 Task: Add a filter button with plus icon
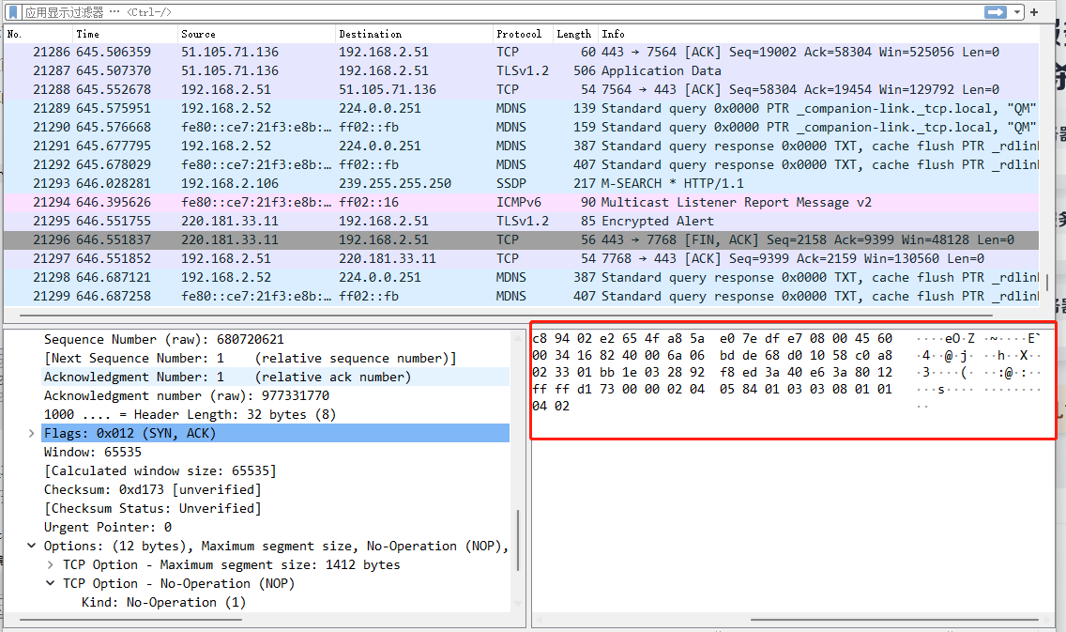coord(1034,12)
